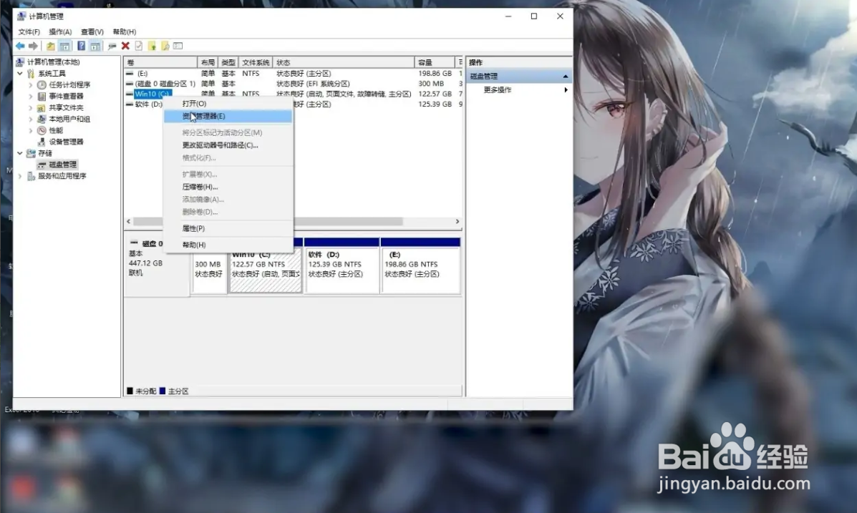Expand the 共享文件夹 node

(31, 107)
